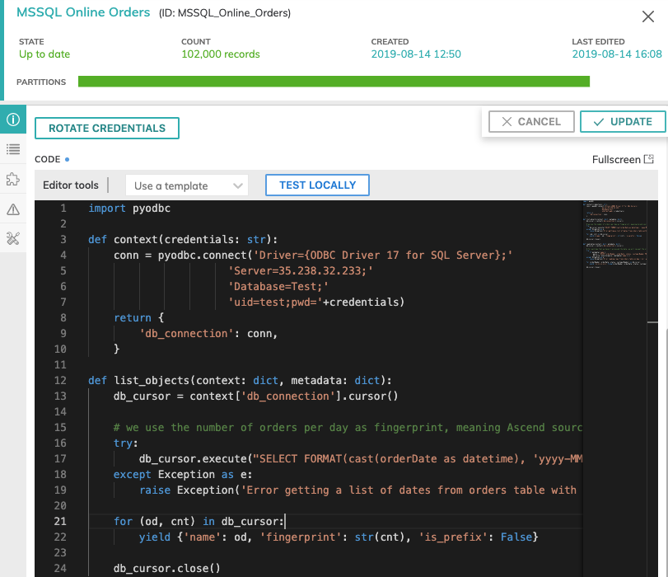The height and width of the screenshot is (577, 668).
Task: Click the Fullscreen expand icon
Action: 649,159
